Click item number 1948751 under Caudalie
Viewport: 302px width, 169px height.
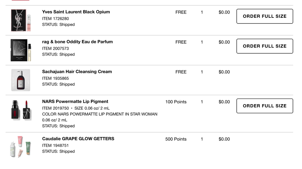coord(55,146)
